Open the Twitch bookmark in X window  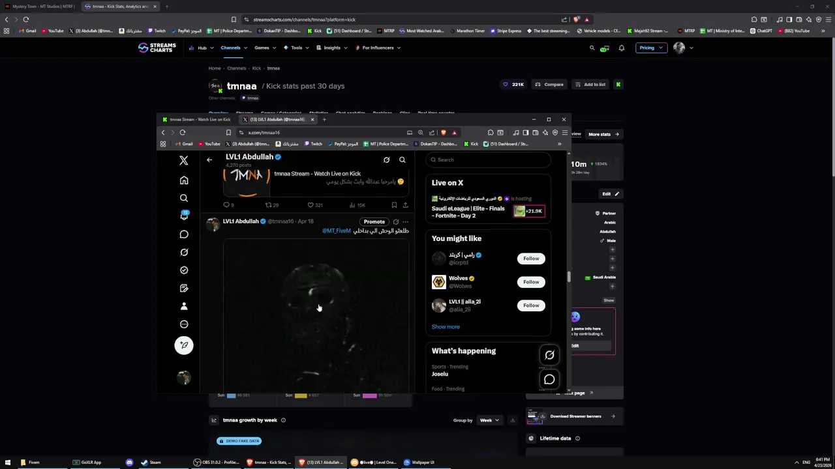point(313,144)
